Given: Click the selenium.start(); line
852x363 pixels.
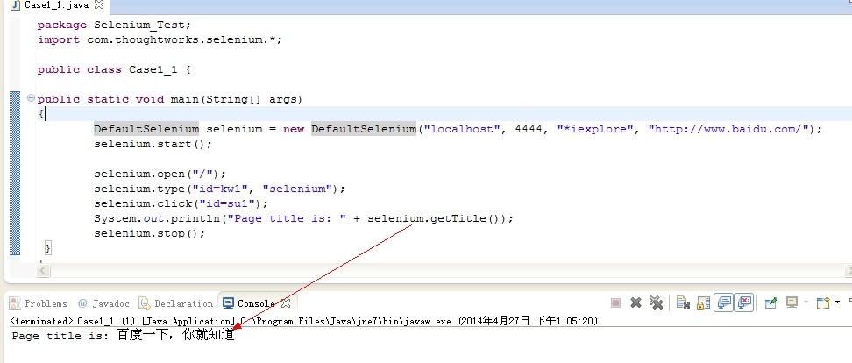Looking at the screenshot, I should (153, 144).
